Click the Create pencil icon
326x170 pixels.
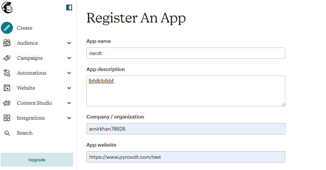pyautogui.click(x=7, y=28)
